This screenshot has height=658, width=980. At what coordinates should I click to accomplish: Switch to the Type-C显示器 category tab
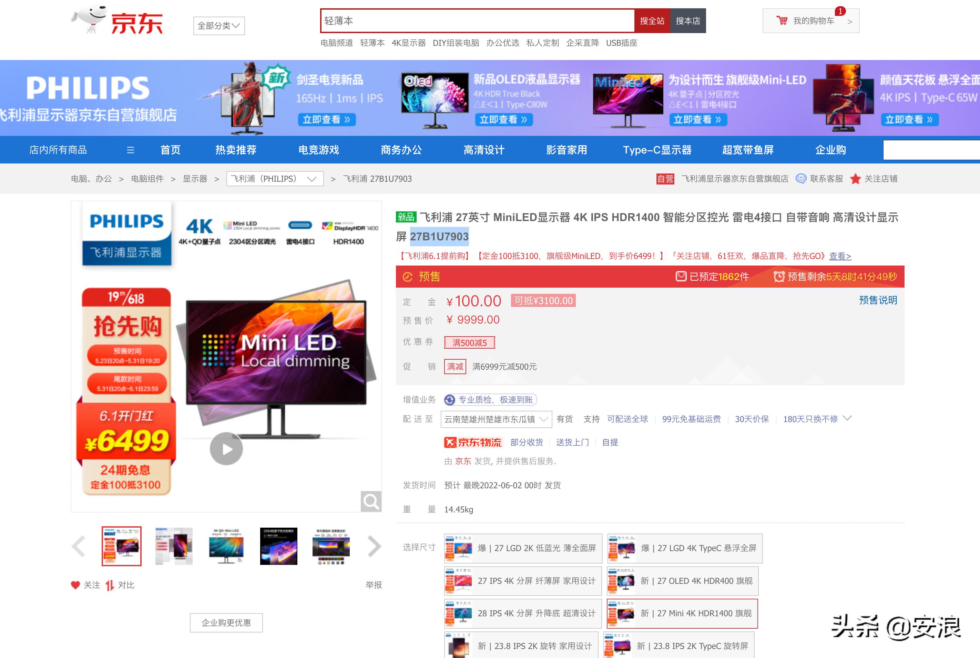[x=657, y=150]
